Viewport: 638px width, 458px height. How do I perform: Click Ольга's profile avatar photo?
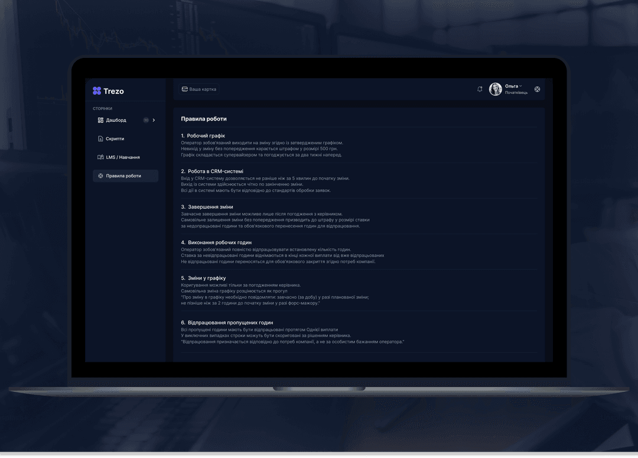click(x=495, y=89)
